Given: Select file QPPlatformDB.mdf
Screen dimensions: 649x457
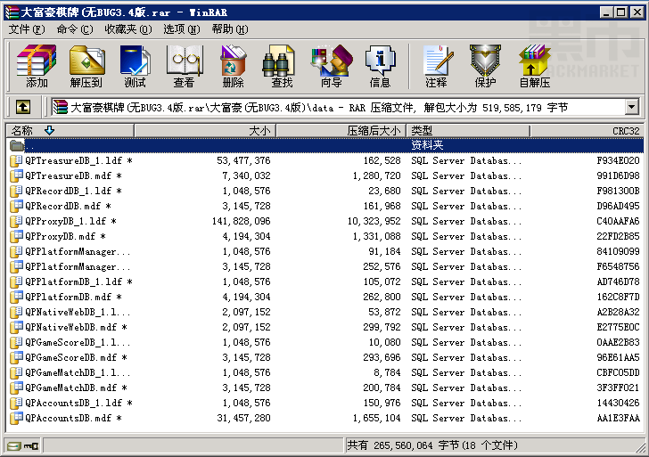Looking at the screenshot, I should [73, 297].
